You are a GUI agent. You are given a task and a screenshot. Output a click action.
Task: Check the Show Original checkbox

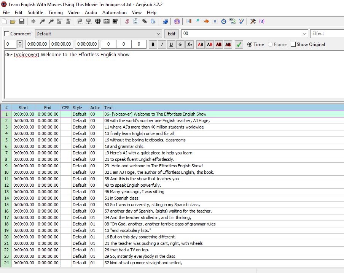(x=293, y=44)
